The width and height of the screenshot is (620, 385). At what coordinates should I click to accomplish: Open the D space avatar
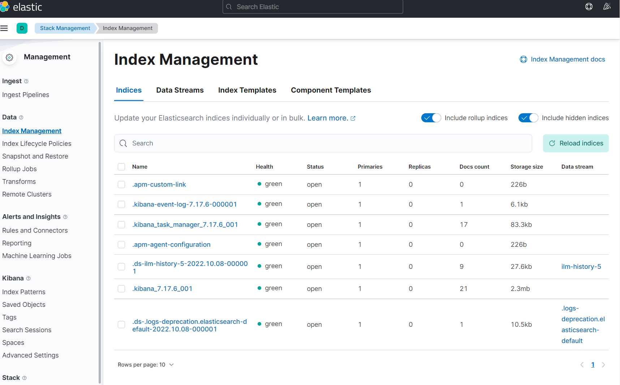click(22, 28)
